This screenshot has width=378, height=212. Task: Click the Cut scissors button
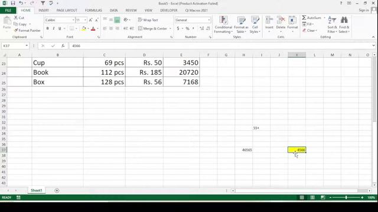click(19, 18)
